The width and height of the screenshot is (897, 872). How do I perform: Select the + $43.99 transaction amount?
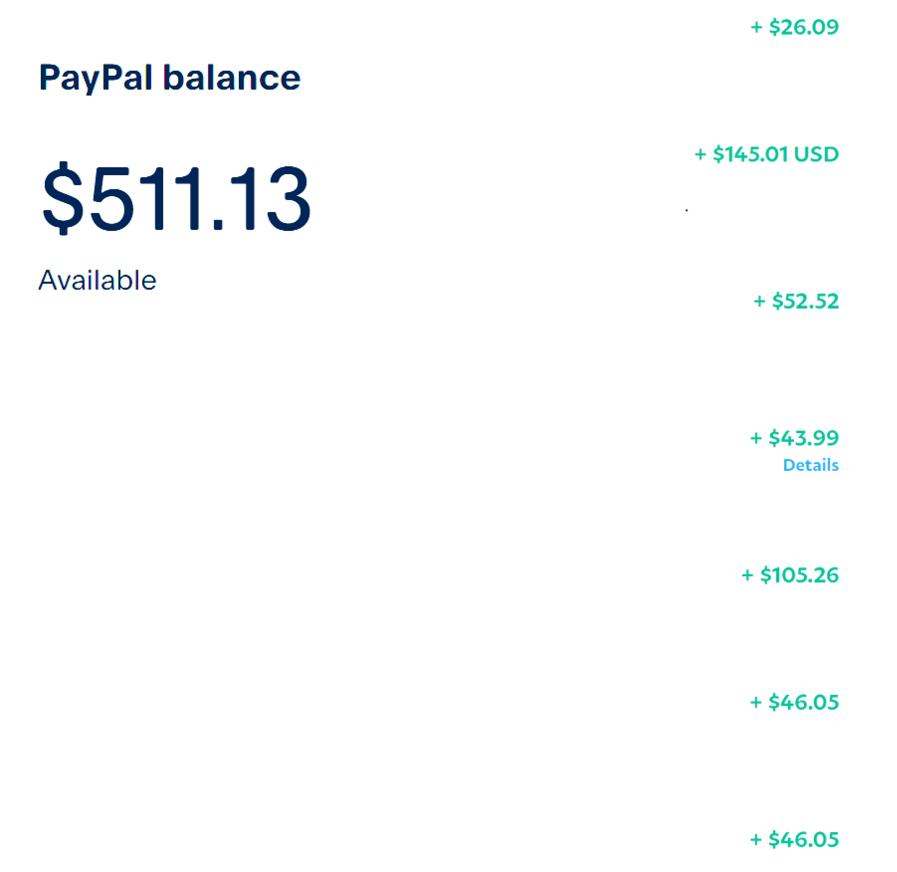point(795,438)
